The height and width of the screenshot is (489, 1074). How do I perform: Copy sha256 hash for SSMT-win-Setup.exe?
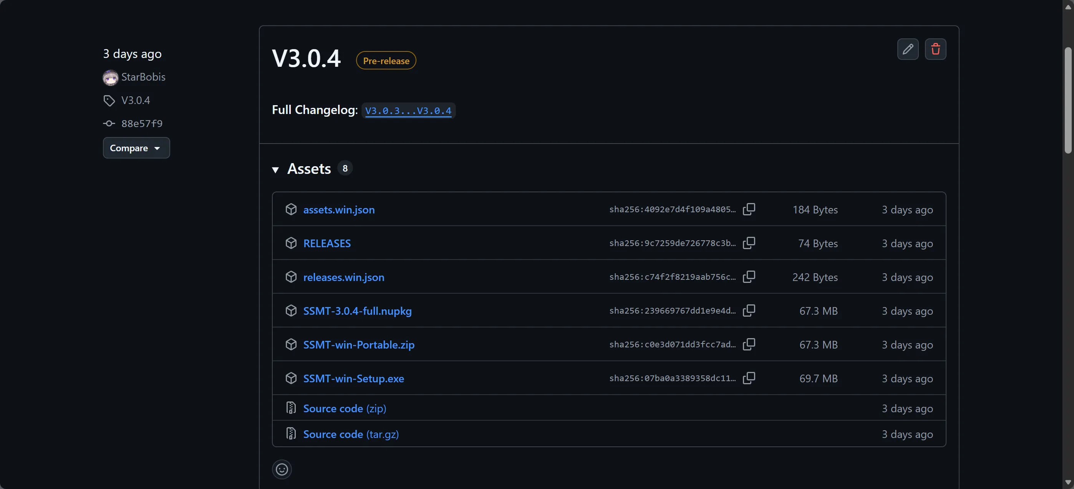tap(749, 378)
